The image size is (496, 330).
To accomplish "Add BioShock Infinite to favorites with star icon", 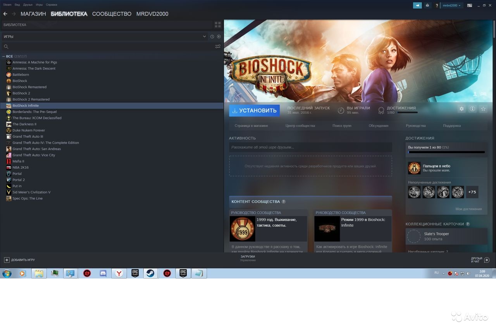I will click(483, 109).
